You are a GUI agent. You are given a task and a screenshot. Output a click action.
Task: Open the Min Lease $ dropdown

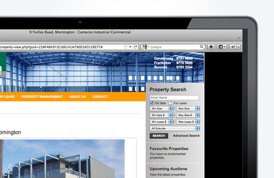coord(161,122)
